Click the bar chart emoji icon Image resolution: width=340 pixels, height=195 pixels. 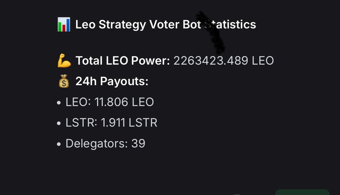[64, 24]
